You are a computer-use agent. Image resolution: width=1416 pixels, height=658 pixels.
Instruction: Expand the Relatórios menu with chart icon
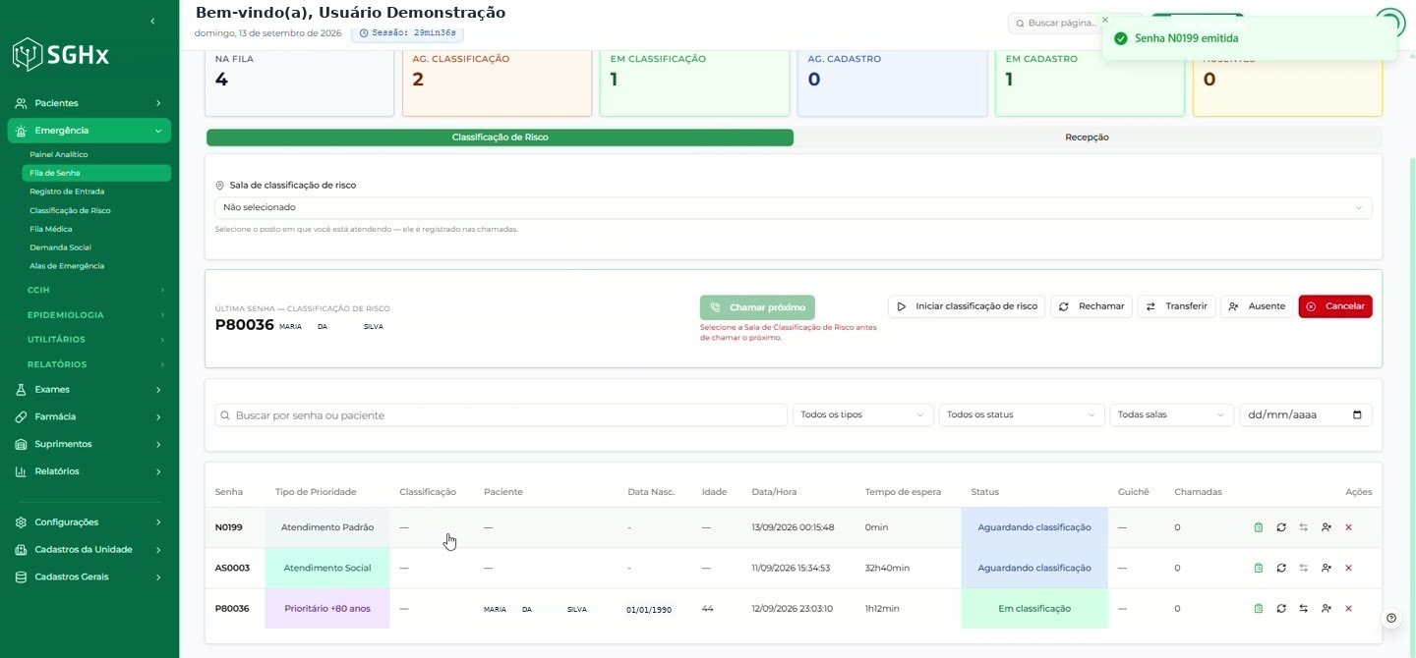pyautogui.click(x=88, y=471)
